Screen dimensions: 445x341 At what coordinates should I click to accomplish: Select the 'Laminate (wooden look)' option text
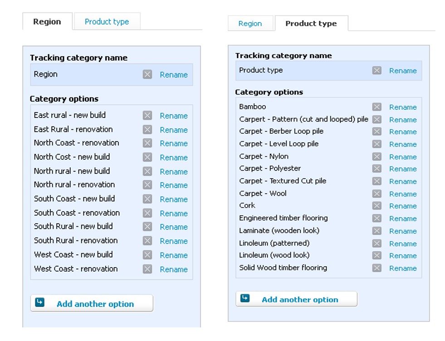[279, 230]
